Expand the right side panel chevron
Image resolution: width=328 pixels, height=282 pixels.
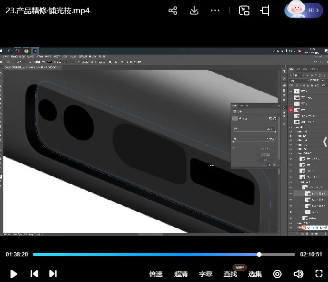coord(325,141)
